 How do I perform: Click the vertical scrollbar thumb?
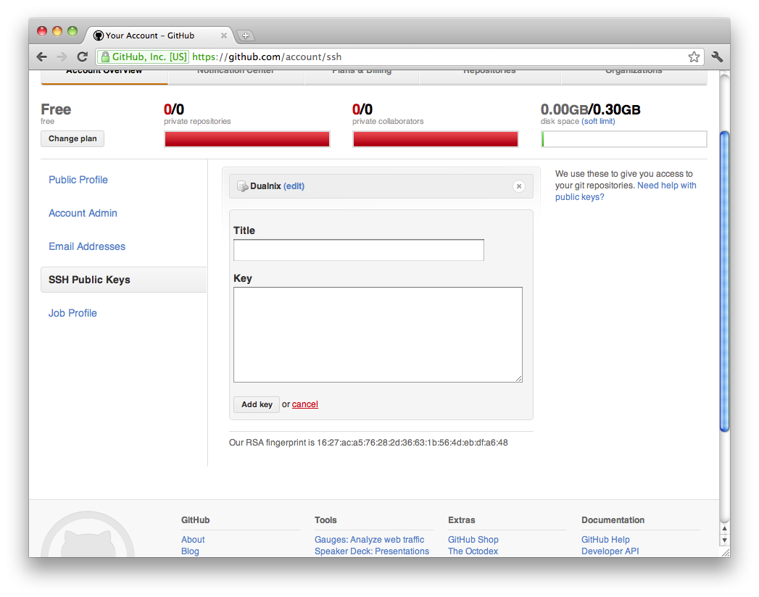[725, 281]
